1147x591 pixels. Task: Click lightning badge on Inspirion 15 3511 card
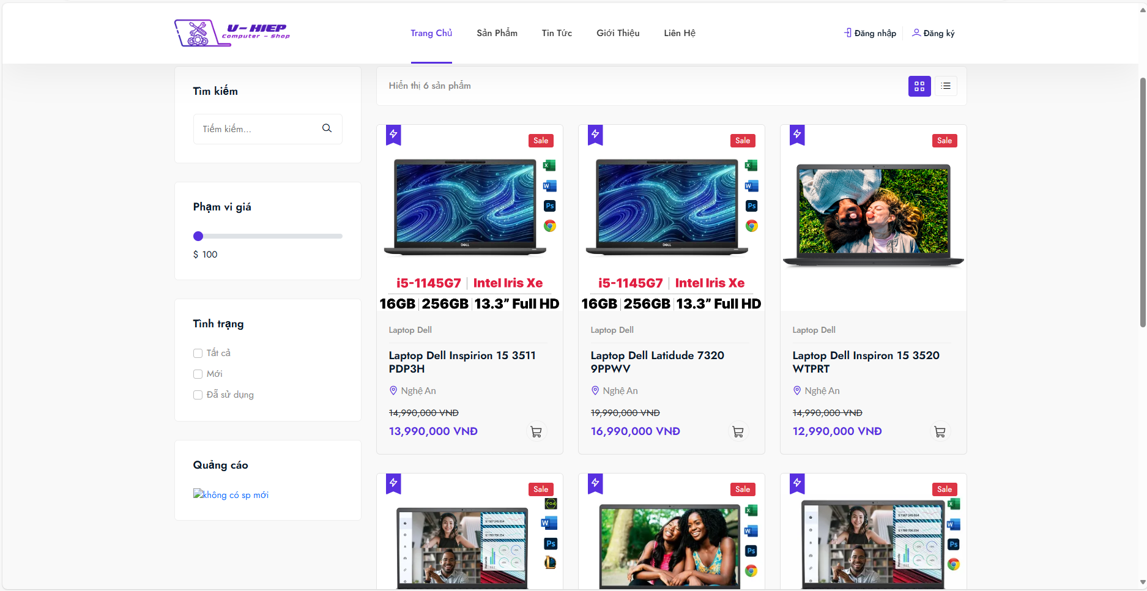pyautogui.click(x=393, y=135)
